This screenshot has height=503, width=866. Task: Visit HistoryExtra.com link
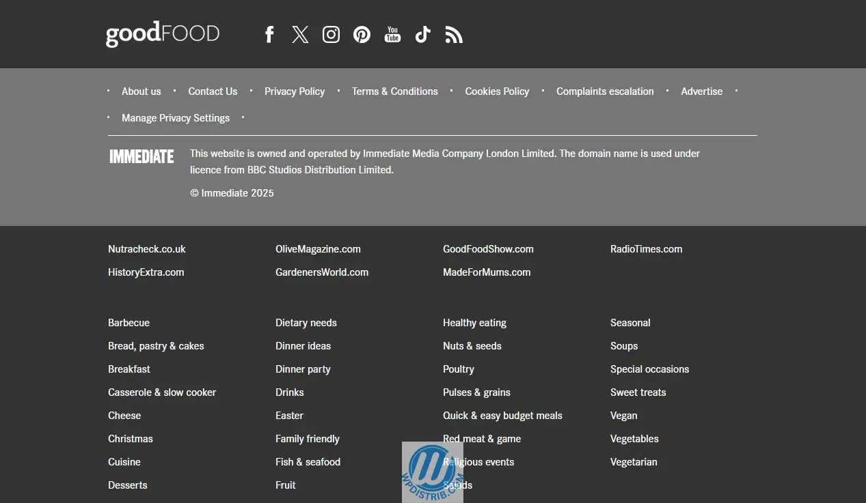click(x=146, y=272)
